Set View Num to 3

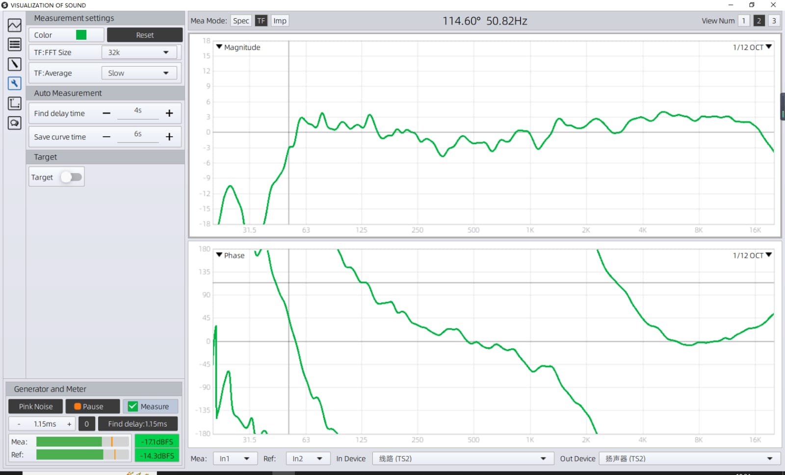(x=774, y=21)
